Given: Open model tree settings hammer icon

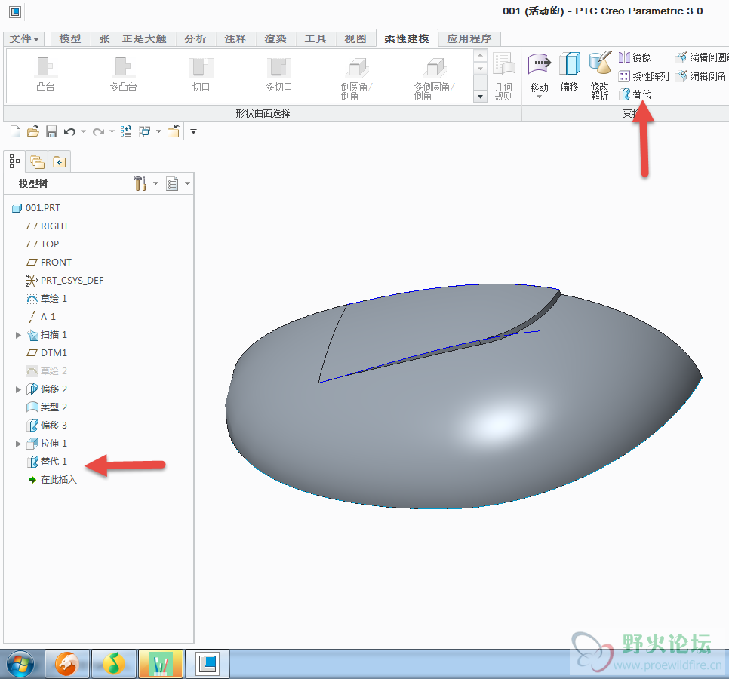Looking at the screenshot, I should coord(140,183).
